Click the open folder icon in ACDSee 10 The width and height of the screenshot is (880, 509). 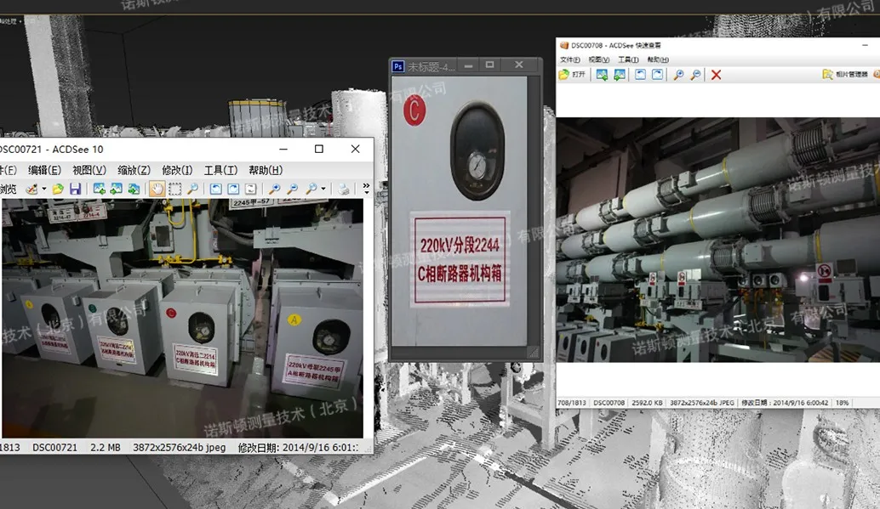[58, 189]
